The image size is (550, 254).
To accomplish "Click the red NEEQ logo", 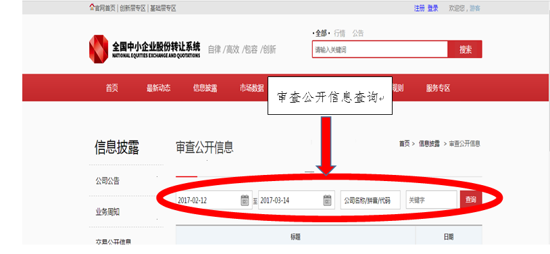I will pos(99,49).
